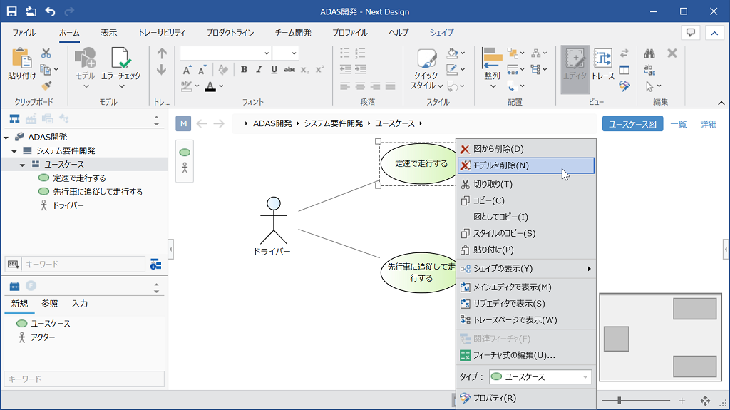Click the 詳細 detail view link
This screenshot has width=730, height=410.
(709, 124)
